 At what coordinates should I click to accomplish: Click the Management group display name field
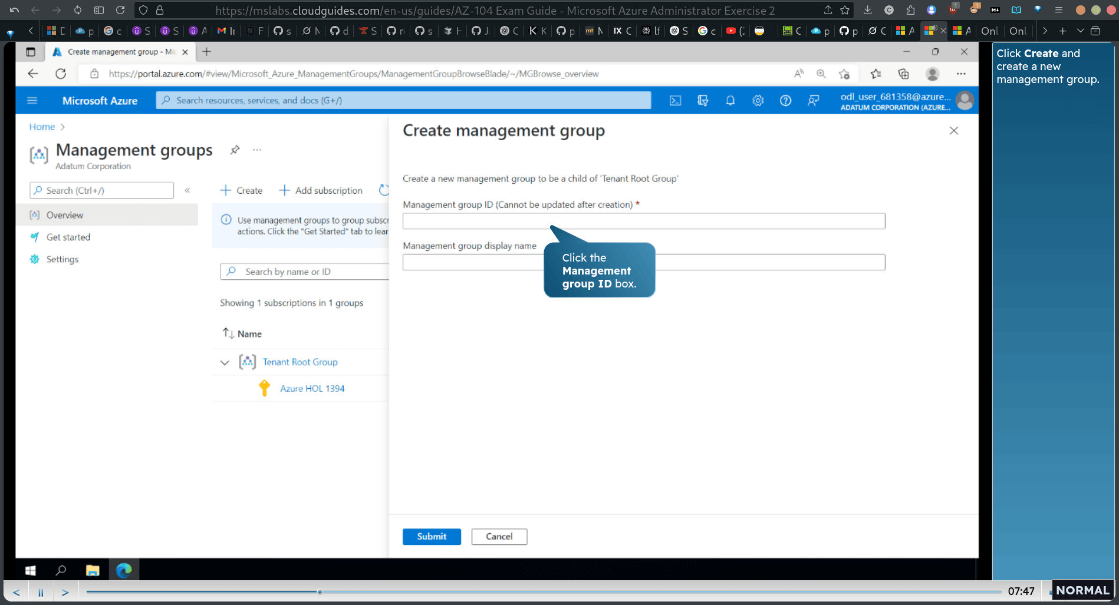[644, 262]
